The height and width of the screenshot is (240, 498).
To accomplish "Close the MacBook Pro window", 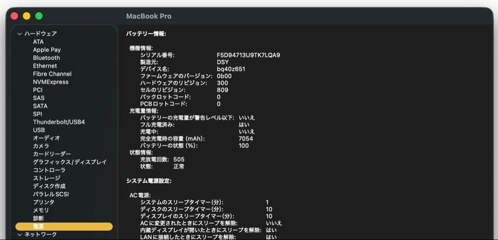I will [14, 16].
